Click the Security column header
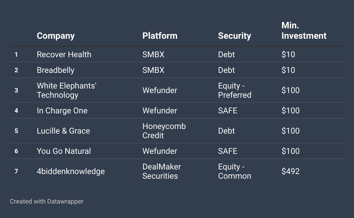 [x=234, y=36]
